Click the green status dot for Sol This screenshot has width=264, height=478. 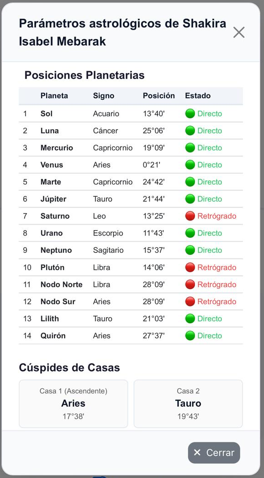(190, 114)
